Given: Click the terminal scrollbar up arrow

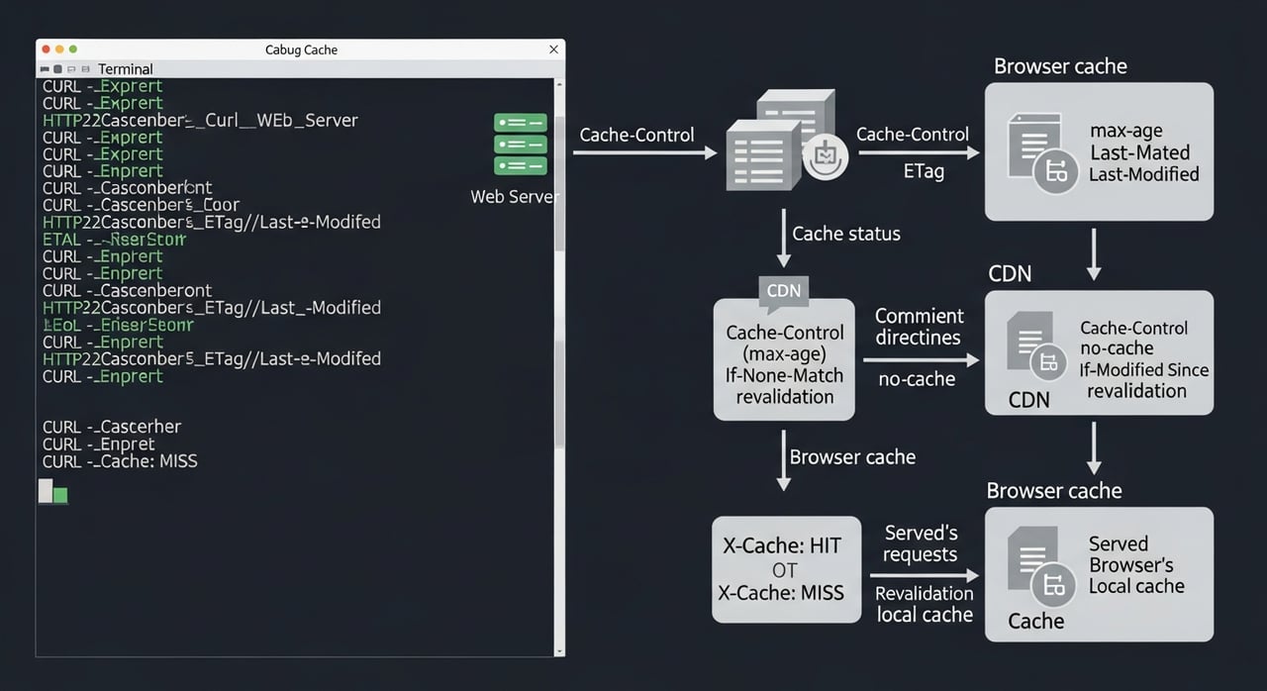Looking at the screenshot, I should point(559,85).
